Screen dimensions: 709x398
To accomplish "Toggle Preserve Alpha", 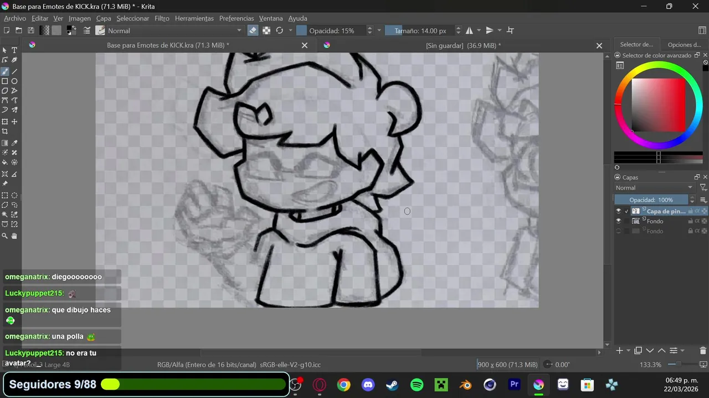I will point(266,30).
